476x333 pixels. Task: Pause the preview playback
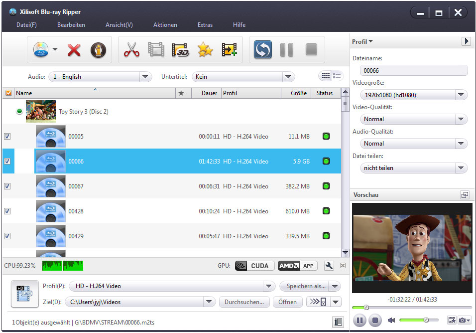tap(359, 320)
